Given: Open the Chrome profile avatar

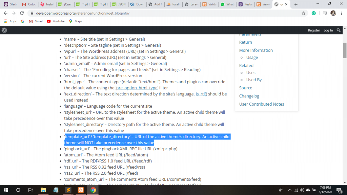Looking at the screenshot, I should pyautogui.click(x=333, y=13).
